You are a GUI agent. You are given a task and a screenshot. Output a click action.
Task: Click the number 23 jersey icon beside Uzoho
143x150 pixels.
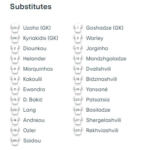click(x=15, y=28)
